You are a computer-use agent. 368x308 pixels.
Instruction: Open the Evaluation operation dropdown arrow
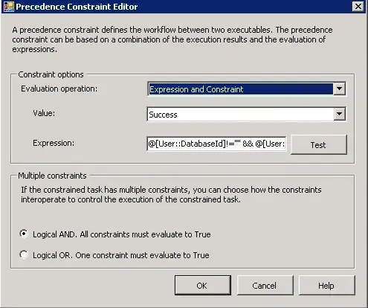coord(339,89)
